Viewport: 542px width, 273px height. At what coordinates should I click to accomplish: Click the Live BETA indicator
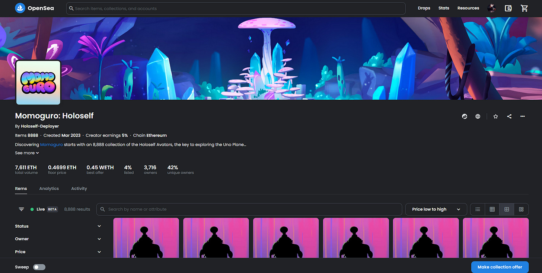tap(44, 209)
